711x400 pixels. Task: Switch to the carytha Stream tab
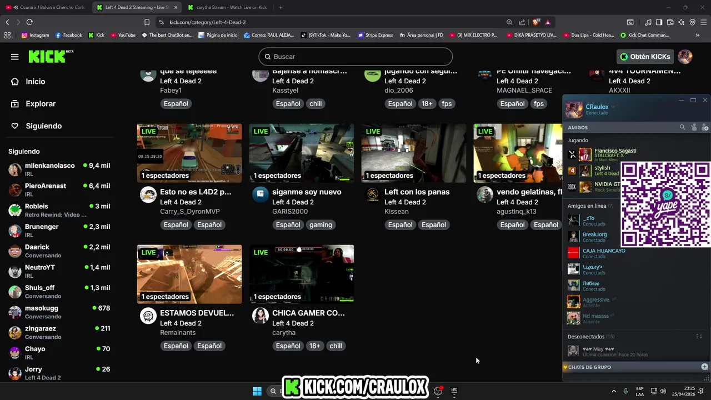point(228,7)
